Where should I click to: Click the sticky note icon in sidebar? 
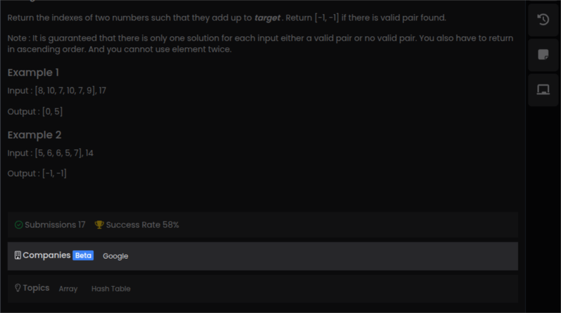(x=543, y=55)
